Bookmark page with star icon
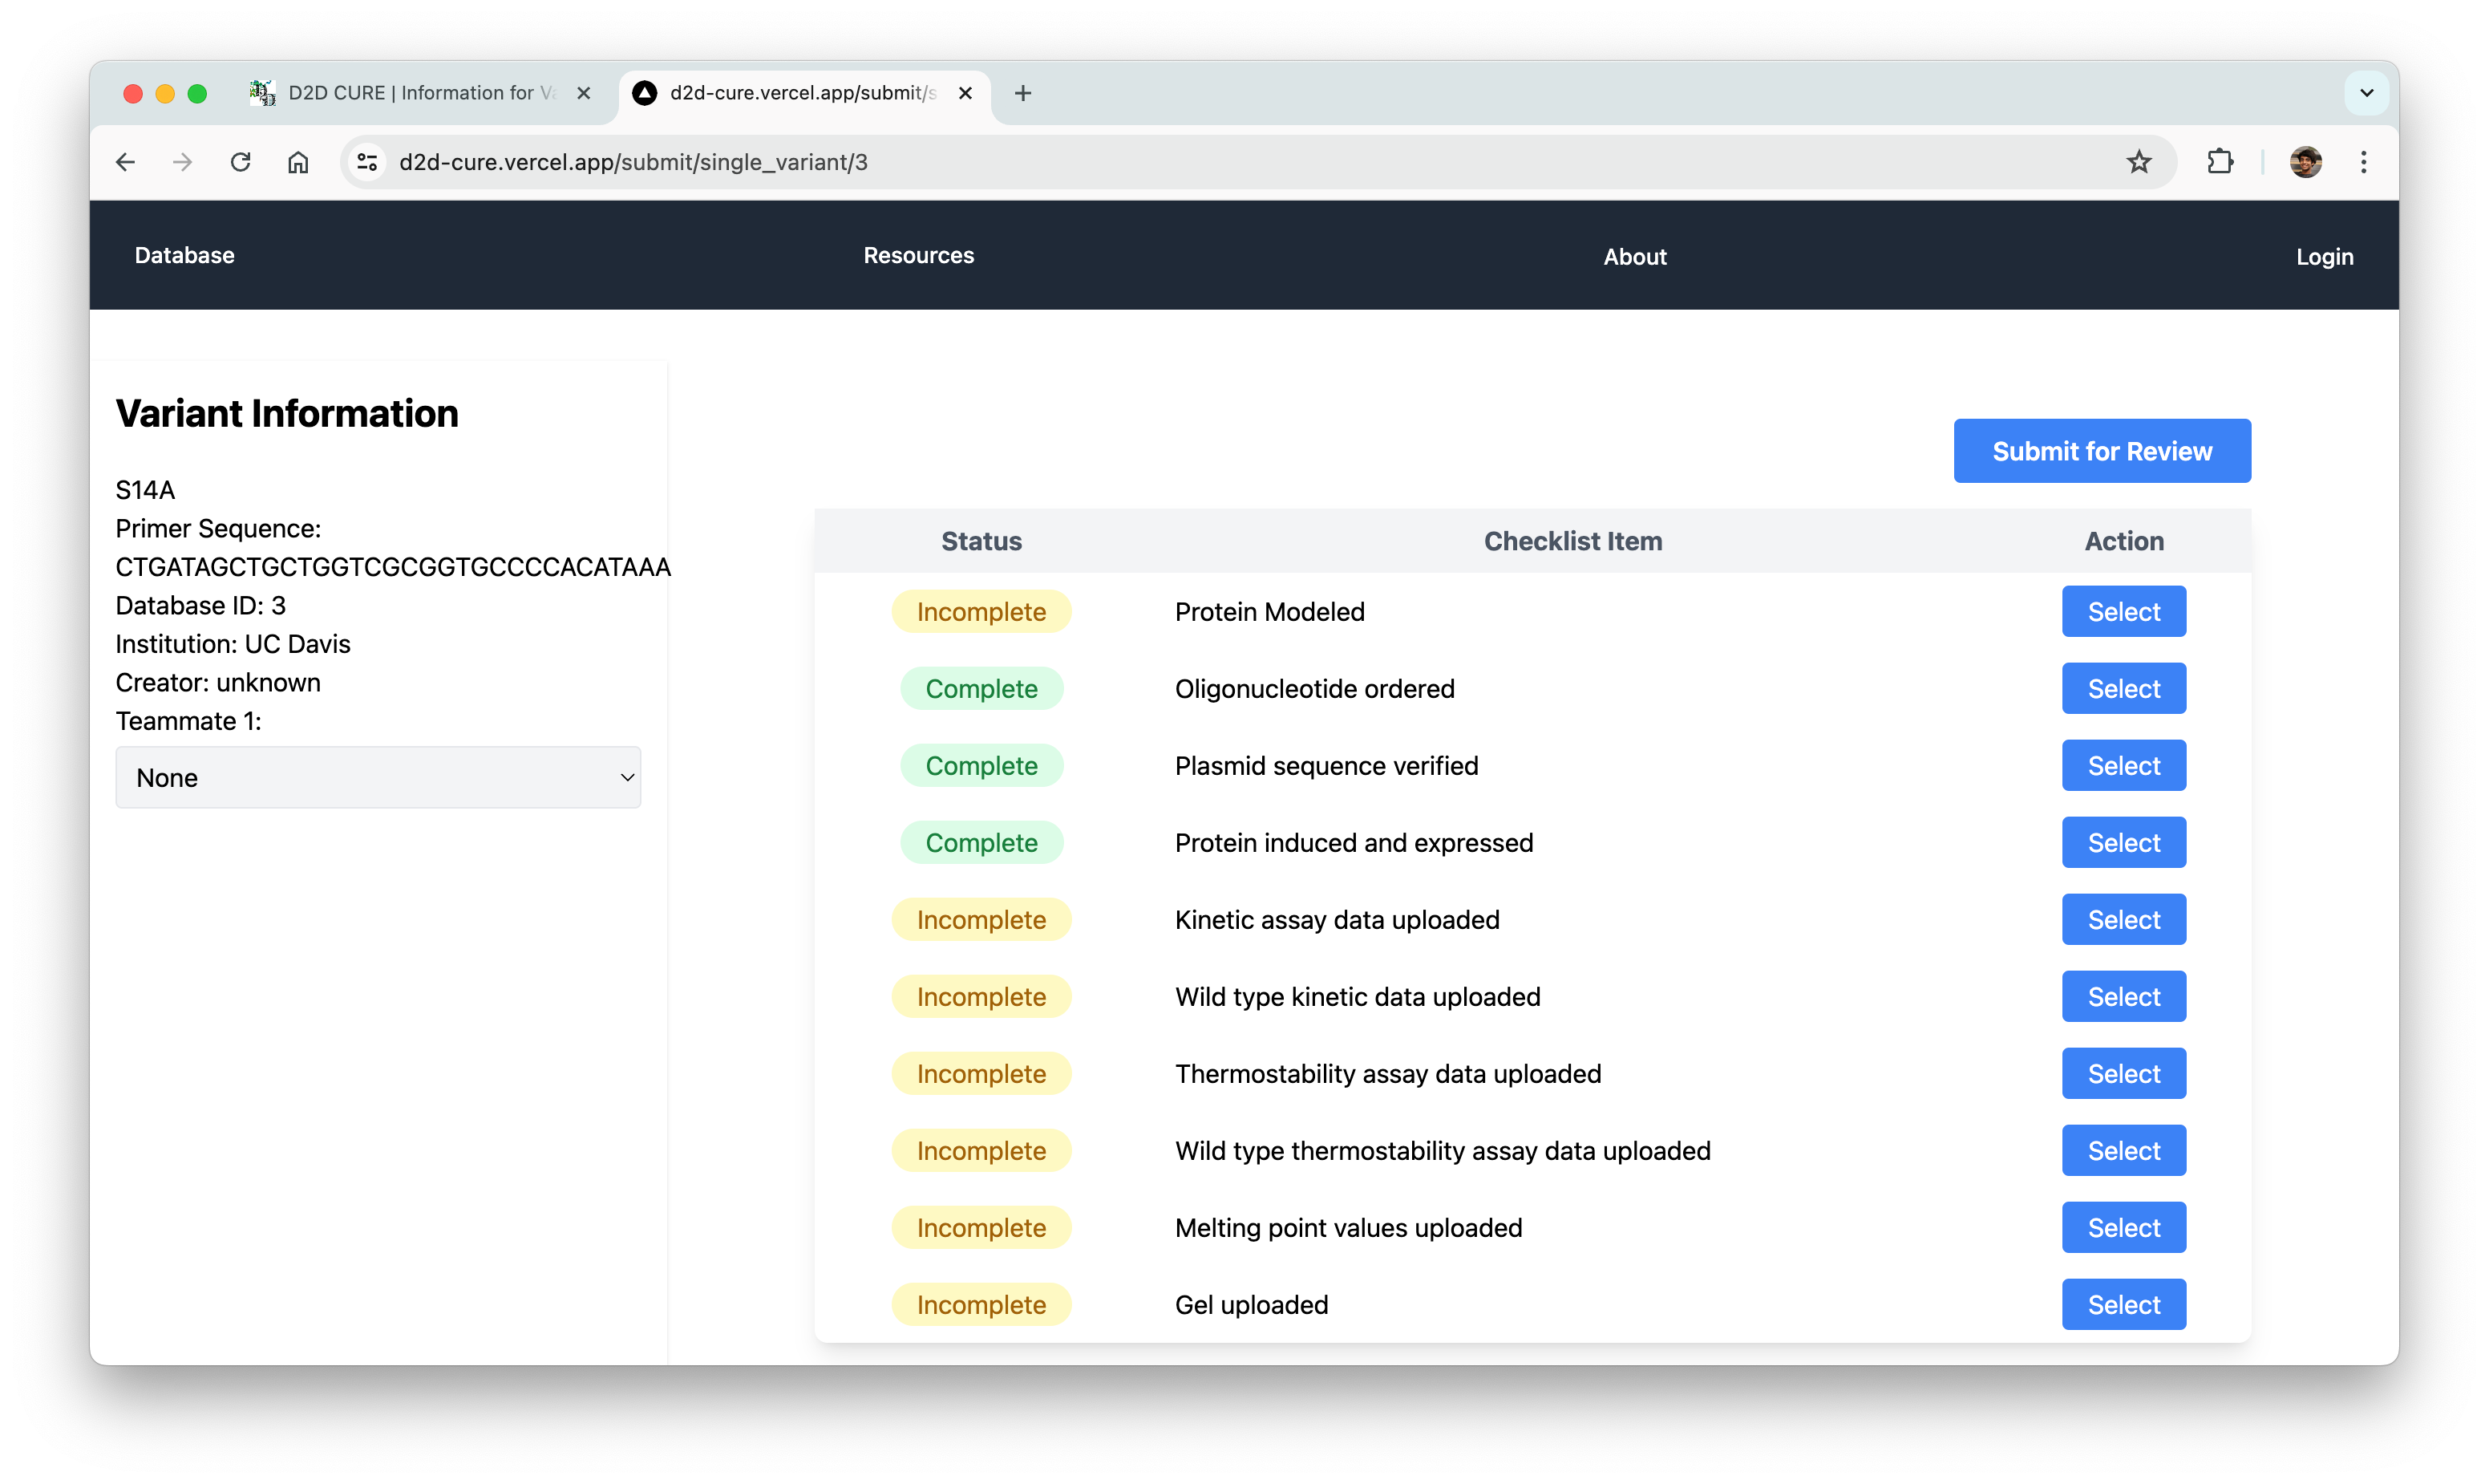This screenshot has width=2489, height=1484. tap(2138, 162)
